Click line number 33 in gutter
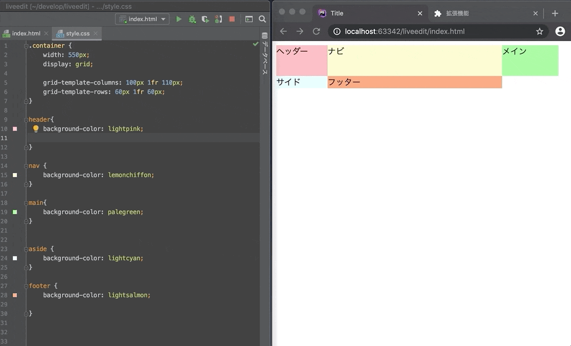571x346 pixels. 4,341
